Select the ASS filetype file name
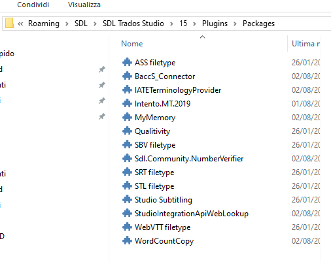Viewport: 331px width, 262px height. click(x=155, y=63)
